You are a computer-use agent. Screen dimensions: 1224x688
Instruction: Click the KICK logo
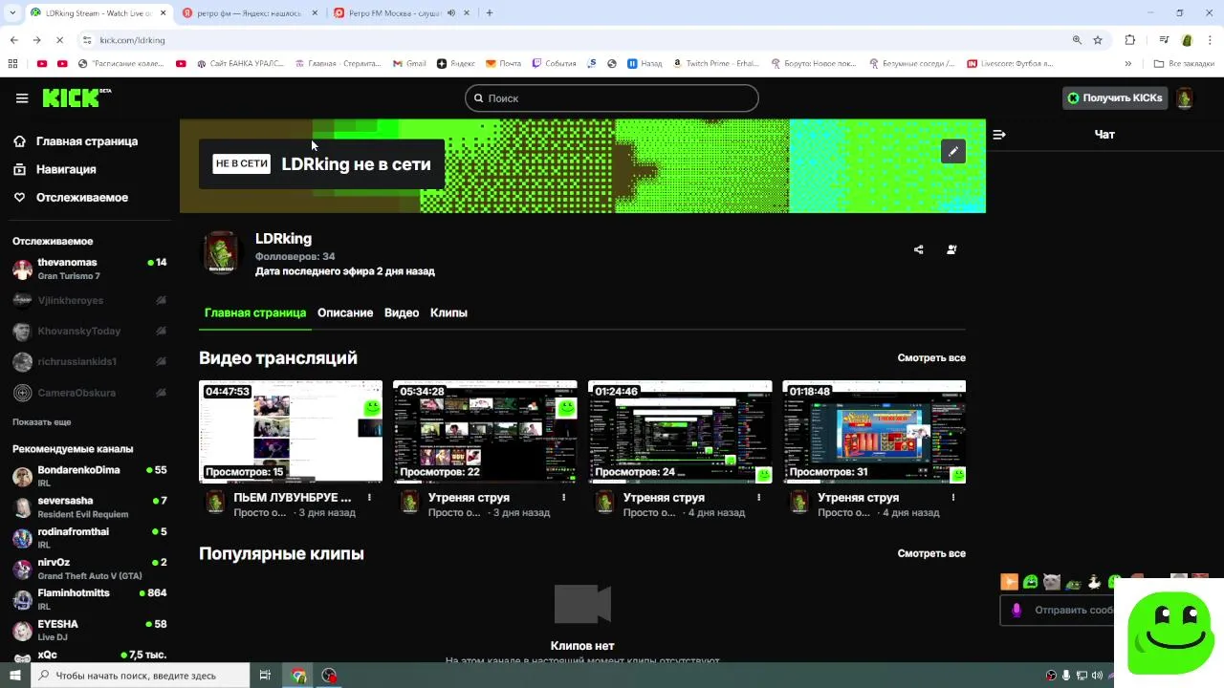(76, 97)
